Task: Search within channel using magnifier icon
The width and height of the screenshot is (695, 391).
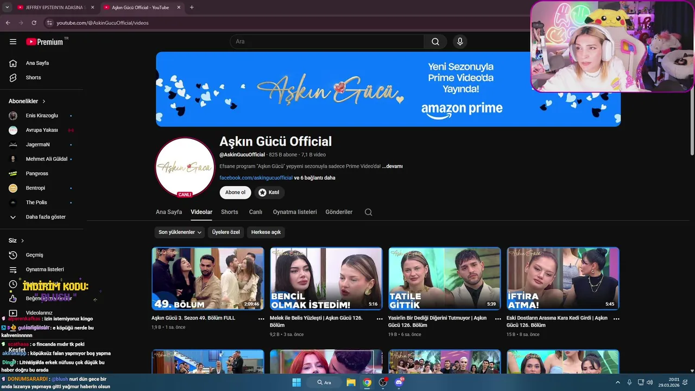Action: point(368,212)
